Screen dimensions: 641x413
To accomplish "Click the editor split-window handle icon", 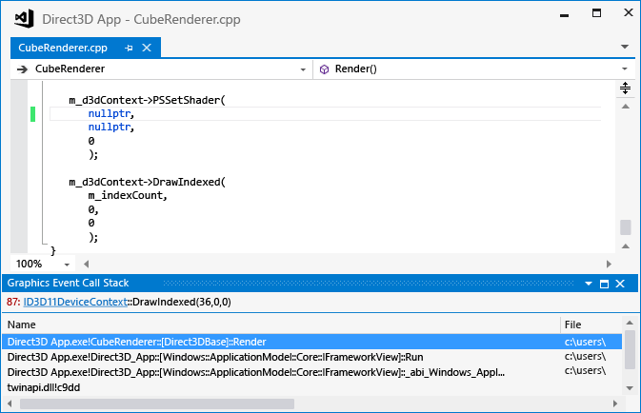I will tap(625, 88).
